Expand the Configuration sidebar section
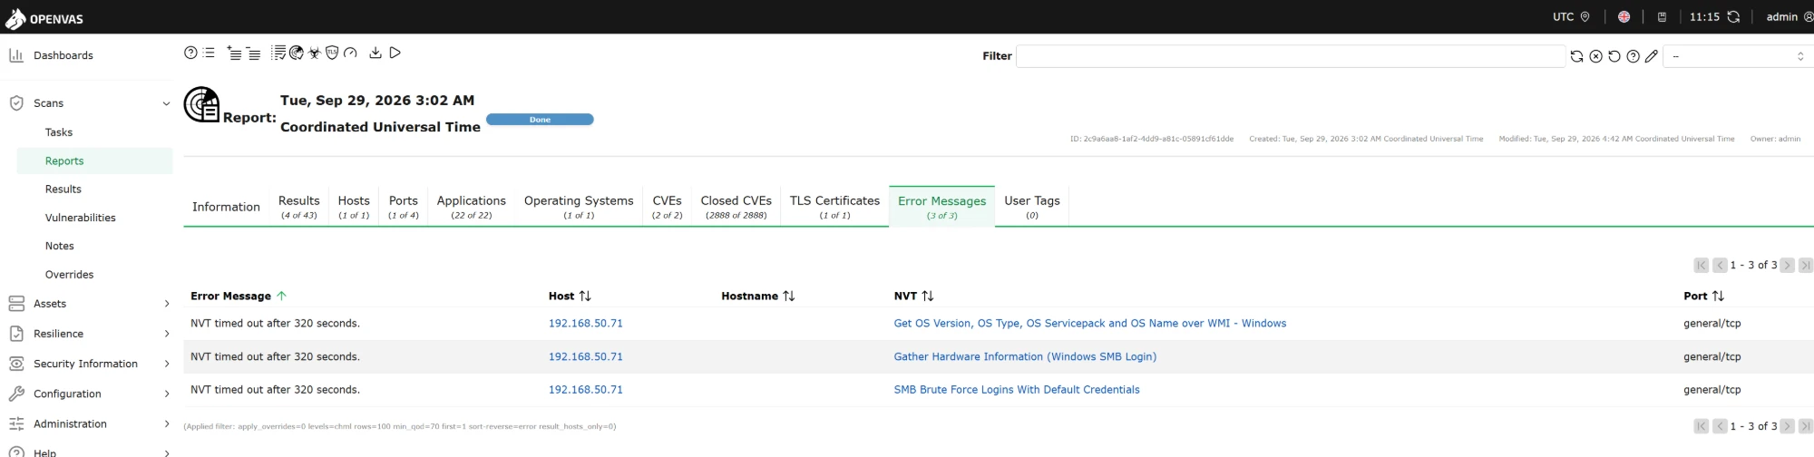The width and height of the screenshot is (1814, 457). [166, 394]
